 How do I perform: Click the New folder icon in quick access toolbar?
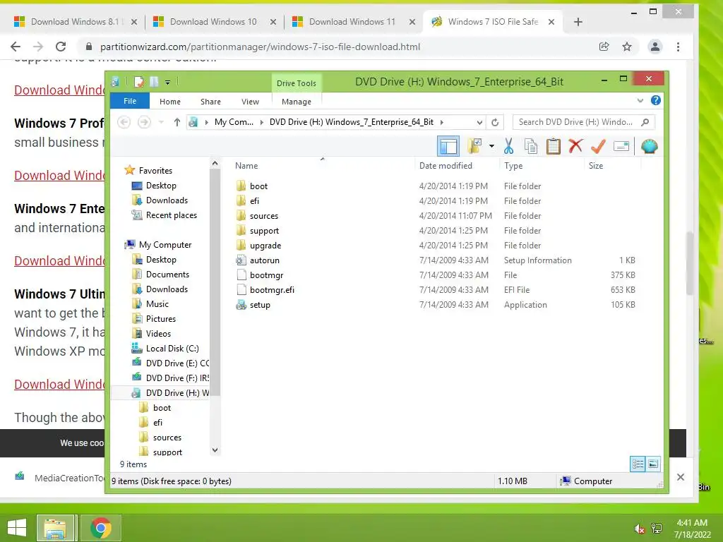(154, 82)
